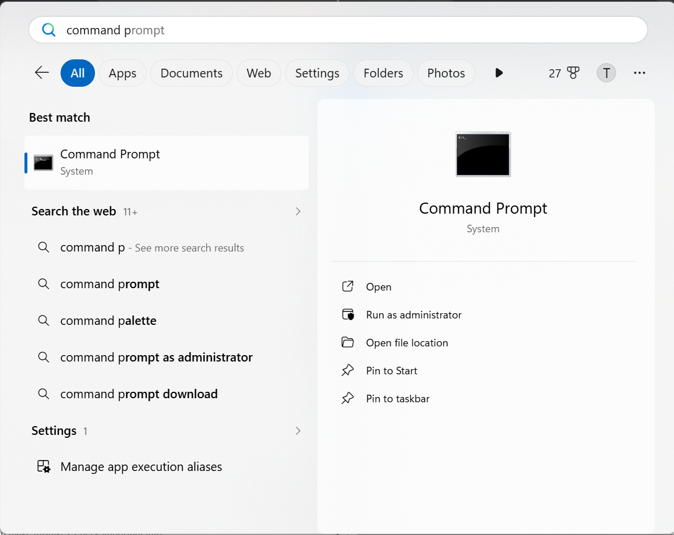Go back using the left arrow
Image resolution: width=674 pixels, height=535 pixels.
coord(42,73)
